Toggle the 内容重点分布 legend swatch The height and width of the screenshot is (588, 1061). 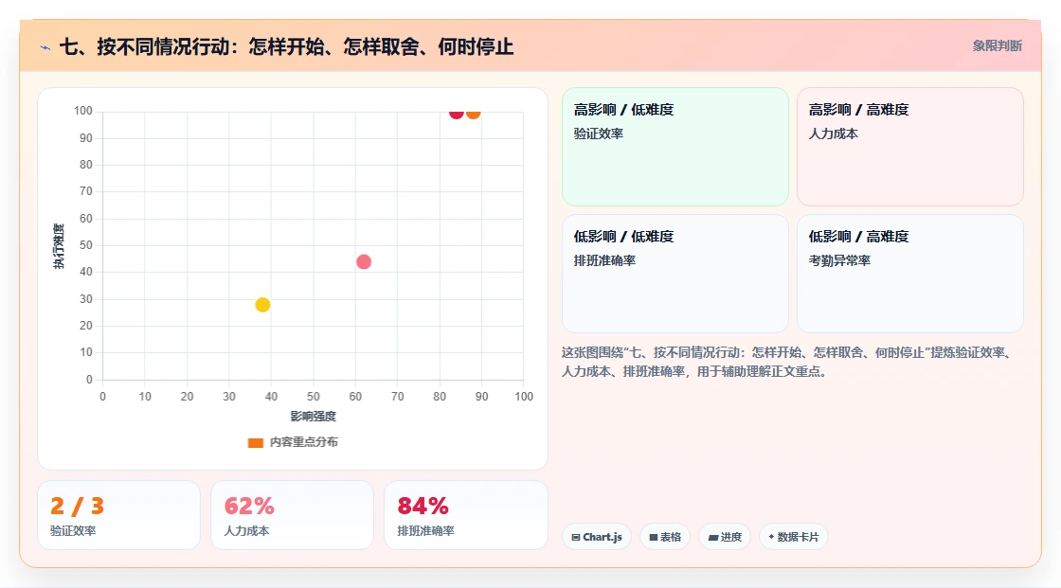tap(255, 442)
